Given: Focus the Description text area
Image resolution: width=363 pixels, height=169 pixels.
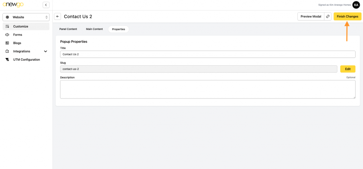Looking at the screenshot, I should click(207, 89).
